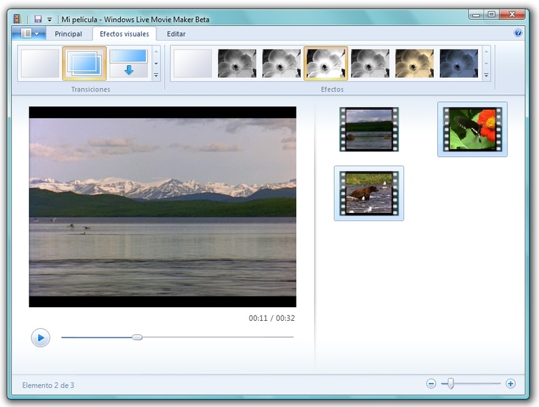
Task: Expand the Transiciones gallery dropdown
Action: tap(156, 76)
